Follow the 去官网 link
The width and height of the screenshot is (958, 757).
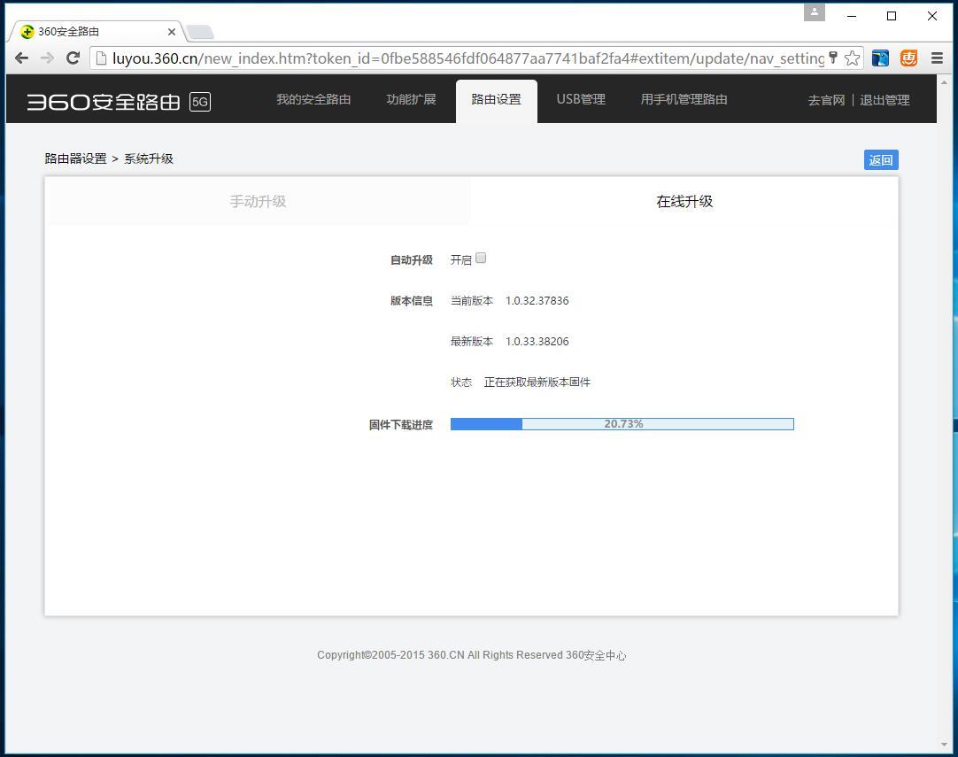click(825, 100)
